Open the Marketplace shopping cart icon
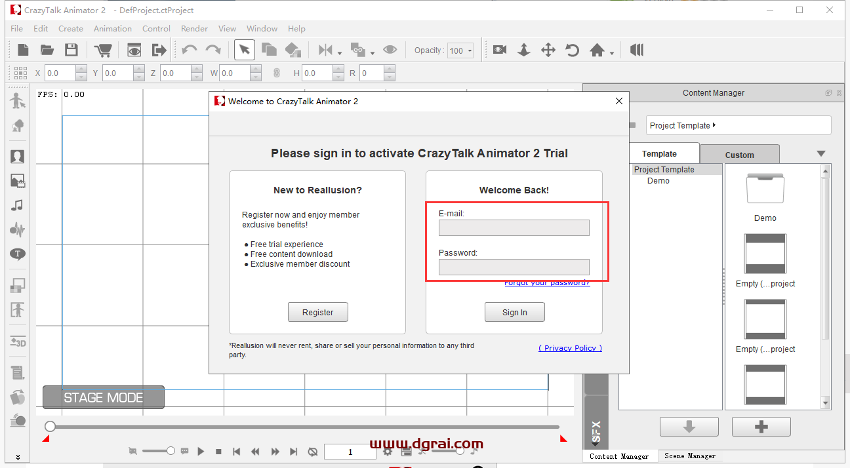 tap(103, 50)
